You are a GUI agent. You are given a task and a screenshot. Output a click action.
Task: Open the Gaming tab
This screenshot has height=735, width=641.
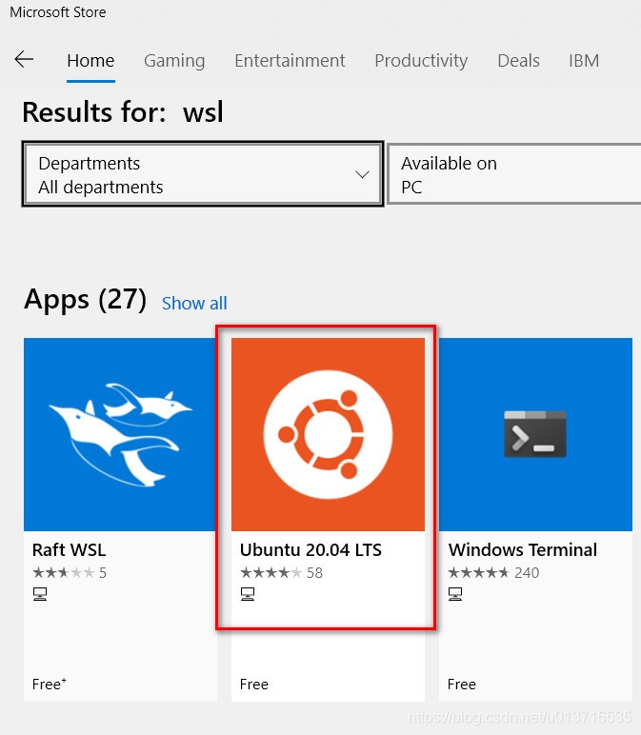(x=174, y=61)
